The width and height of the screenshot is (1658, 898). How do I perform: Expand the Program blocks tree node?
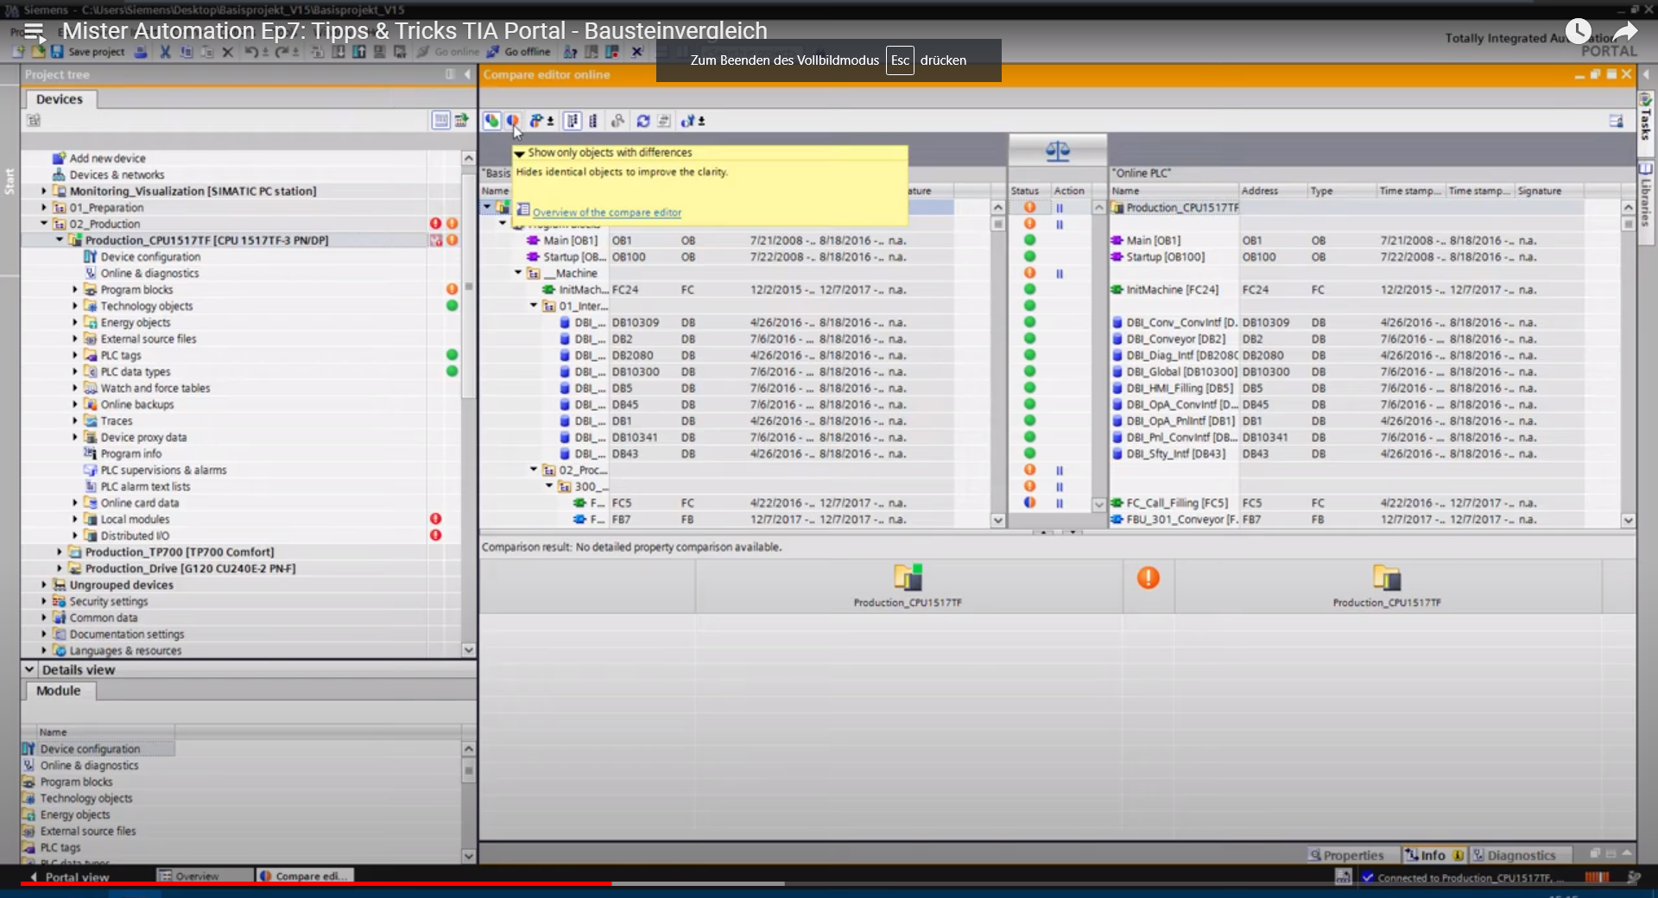click(x=75, y=290)
